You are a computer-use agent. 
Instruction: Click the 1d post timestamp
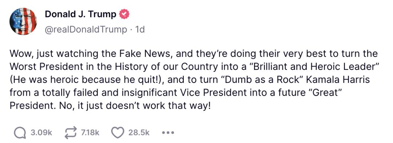click(x=140, y=30)
